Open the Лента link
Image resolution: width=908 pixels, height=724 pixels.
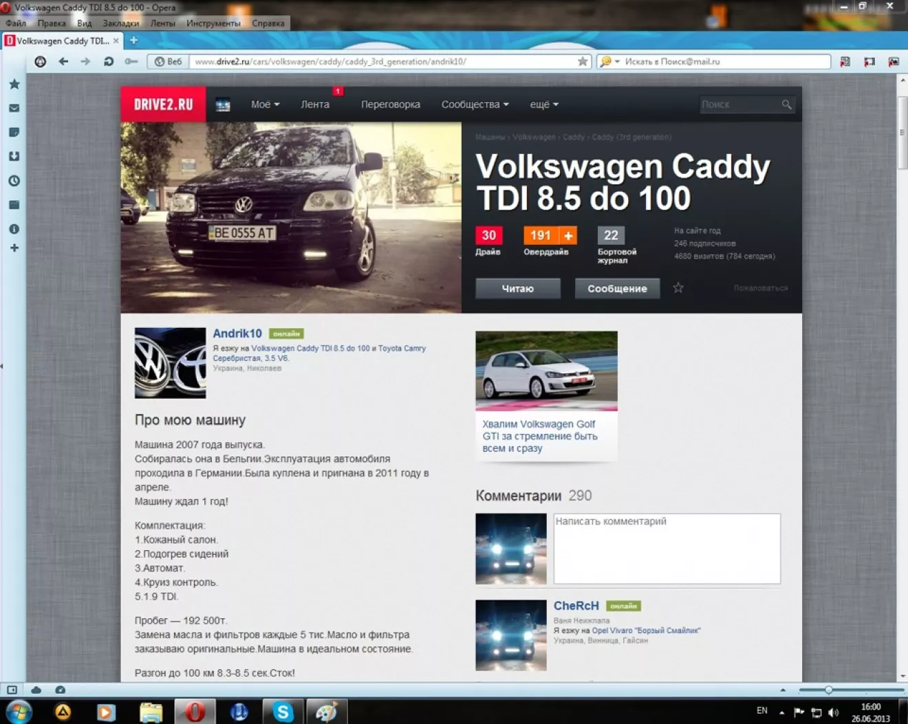pos(315,105)
